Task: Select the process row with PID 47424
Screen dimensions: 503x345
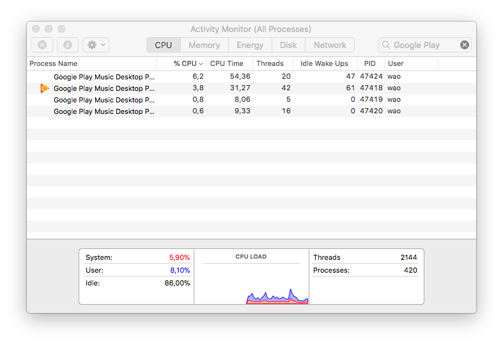Action: 252,76
